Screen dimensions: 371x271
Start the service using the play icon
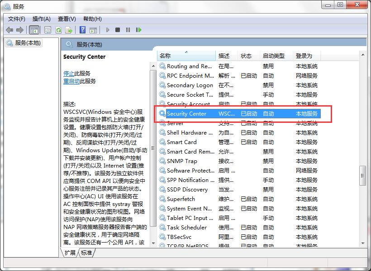(108, 30)
